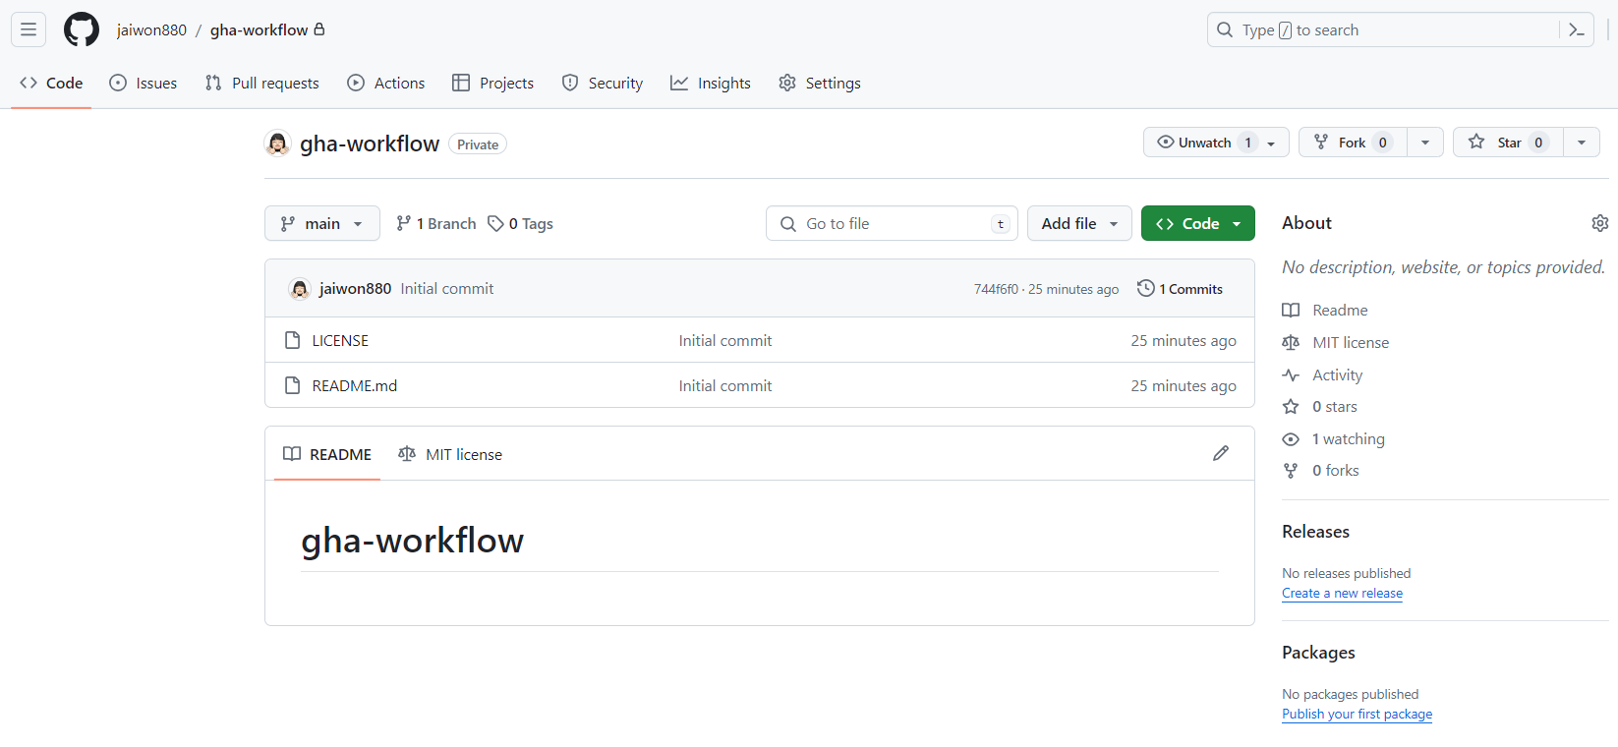Click the Packages heading

pyautogui.click(x=1318, y=653)
